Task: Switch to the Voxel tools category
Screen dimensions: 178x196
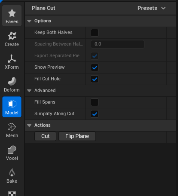Action: [12, 153]
